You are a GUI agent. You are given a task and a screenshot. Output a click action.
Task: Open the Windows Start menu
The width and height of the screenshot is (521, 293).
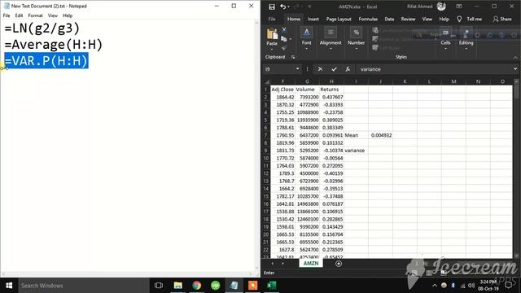(x=9, y=286)
